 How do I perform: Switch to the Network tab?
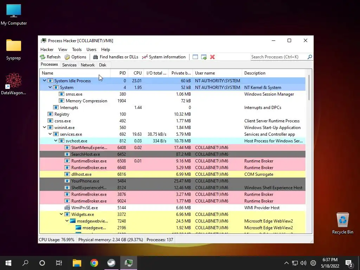pyautogui.click(x=88, y=65)
